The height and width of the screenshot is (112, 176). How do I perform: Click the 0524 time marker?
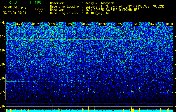(69, 24)
